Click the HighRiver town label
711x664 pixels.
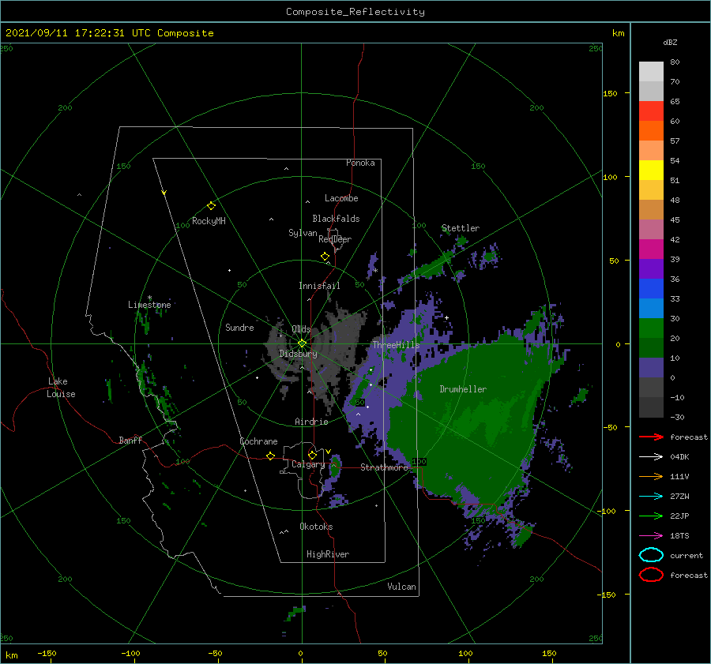328,554
